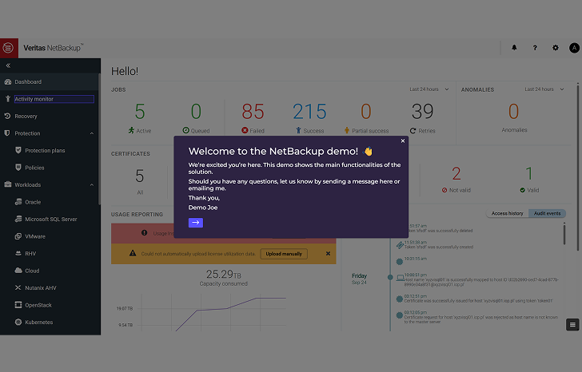The width and height of the screenshot is (582, 372).
Task: Dismiss the license upload warning banner
Action: tap(328, 253)
